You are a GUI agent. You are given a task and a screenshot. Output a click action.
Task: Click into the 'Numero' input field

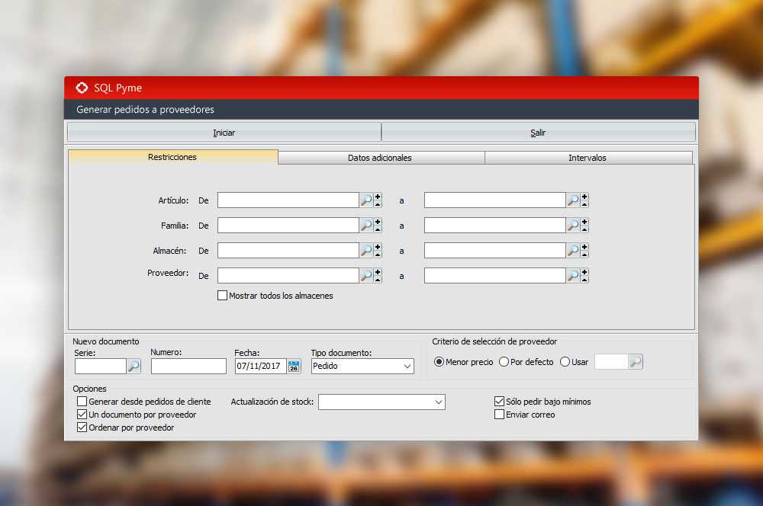pyautogui.click(x=188, y=367)
